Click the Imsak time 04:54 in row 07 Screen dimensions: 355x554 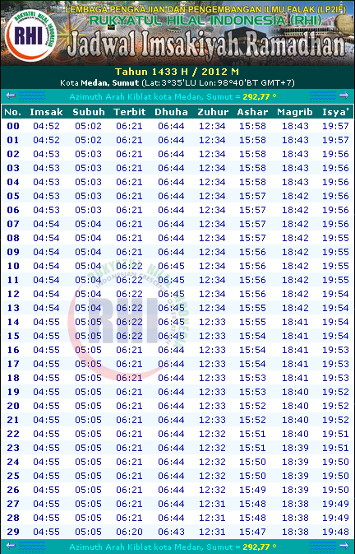(46, 224)
